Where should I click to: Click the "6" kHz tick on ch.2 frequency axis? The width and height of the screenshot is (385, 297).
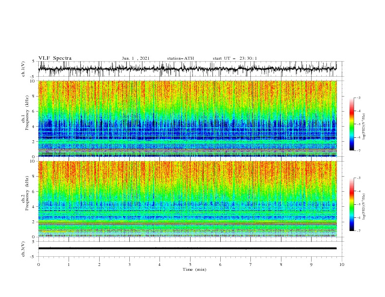34,192
